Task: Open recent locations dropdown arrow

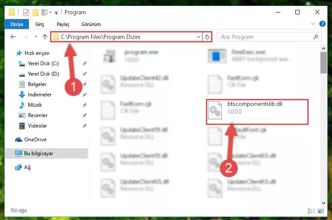Action: coord(36,37)
